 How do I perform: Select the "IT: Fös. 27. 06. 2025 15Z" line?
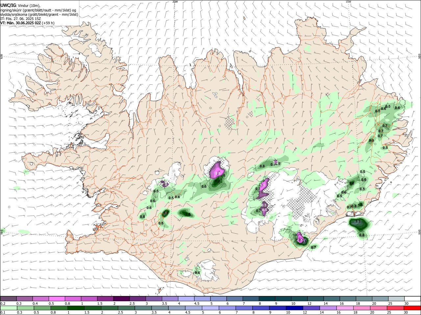[20, 19]
